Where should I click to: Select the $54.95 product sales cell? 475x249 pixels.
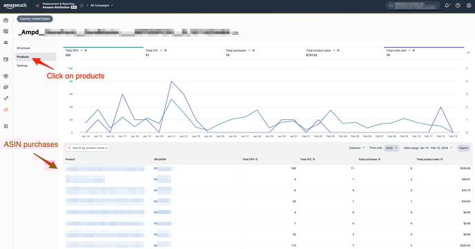click(466, 201)
